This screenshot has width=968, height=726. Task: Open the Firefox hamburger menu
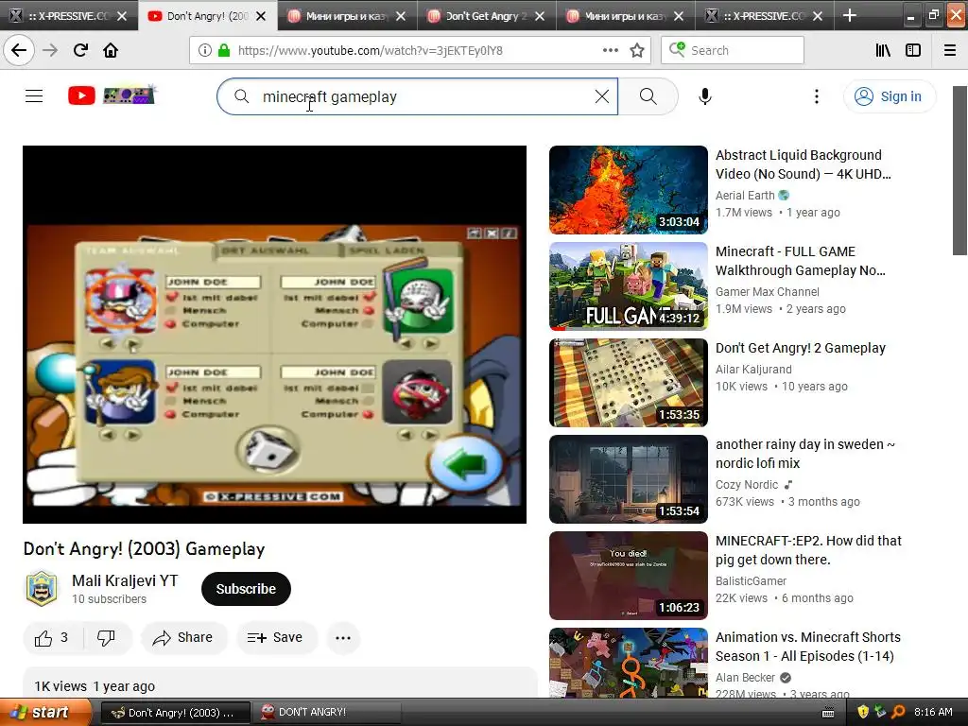[950, 51]
